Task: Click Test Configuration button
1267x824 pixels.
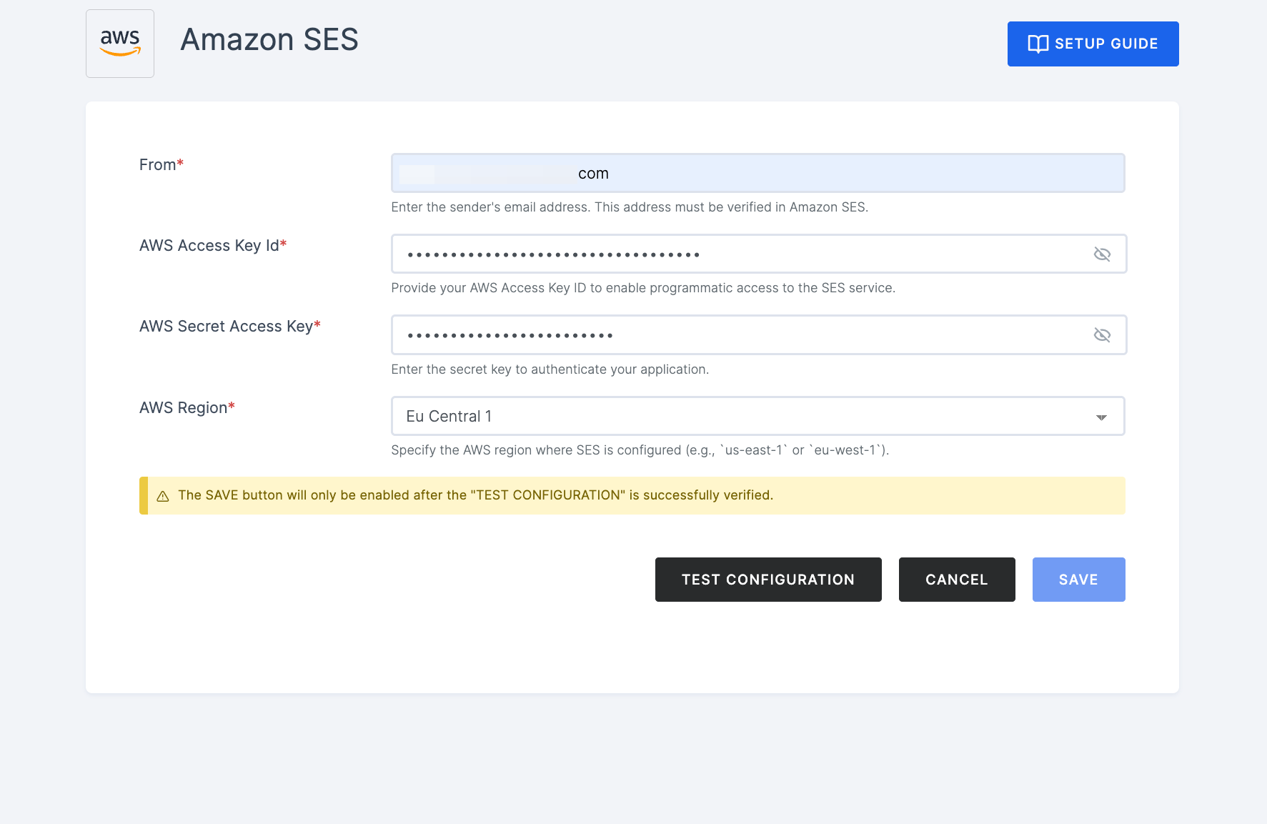Action: point(768,580)
